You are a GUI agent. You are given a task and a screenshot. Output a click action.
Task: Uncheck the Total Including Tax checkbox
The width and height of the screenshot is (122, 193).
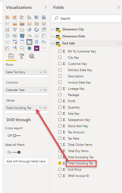(x=60, y=163)
